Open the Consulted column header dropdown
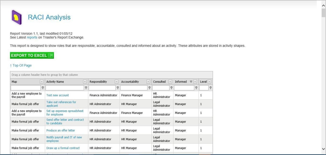The width and height of the screenshot is (326, 155). pyautogui.click(x=170, y=82)
